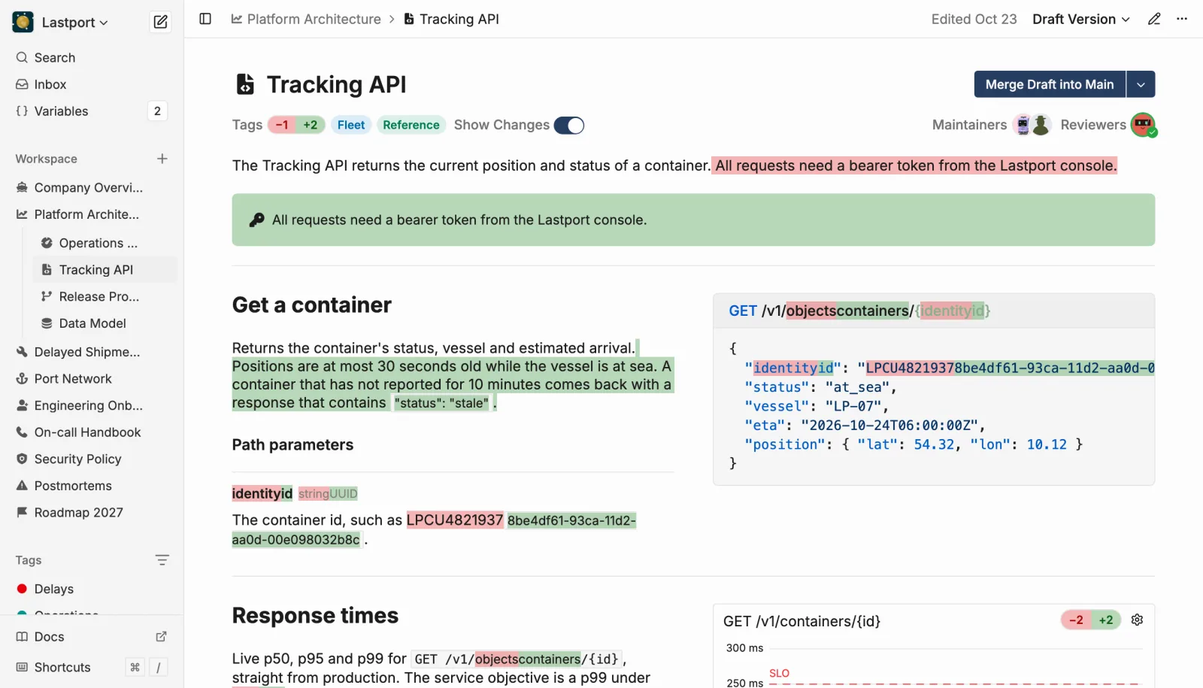Click the maintainers avatars

tap(1032, 125)
